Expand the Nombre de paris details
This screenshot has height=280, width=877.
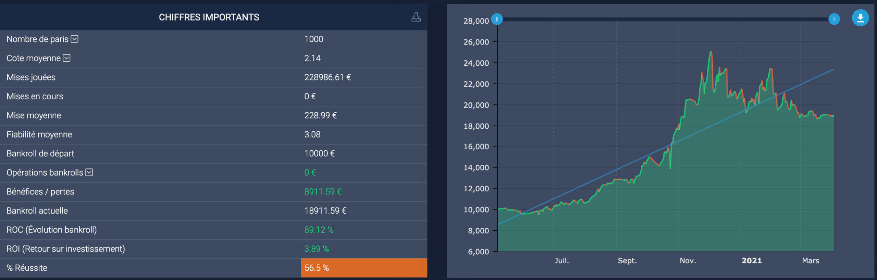click(75, 39)
